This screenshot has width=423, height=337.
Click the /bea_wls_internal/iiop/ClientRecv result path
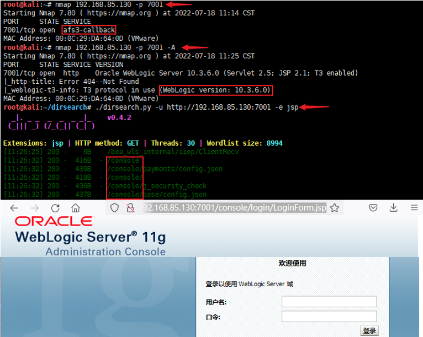[x=173, y=152]
